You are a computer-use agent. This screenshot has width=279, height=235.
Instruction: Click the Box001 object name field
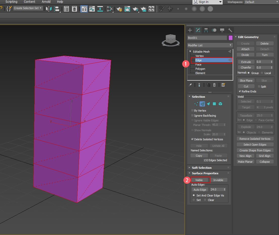click(x=207, y=38)
